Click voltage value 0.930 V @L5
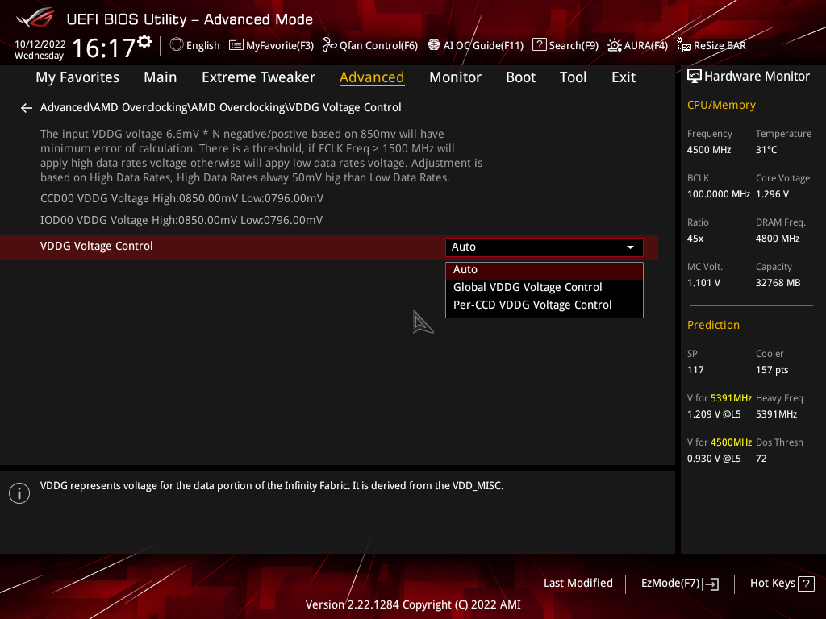The width and height of the screenshot is (826, 619). (714, 459)
